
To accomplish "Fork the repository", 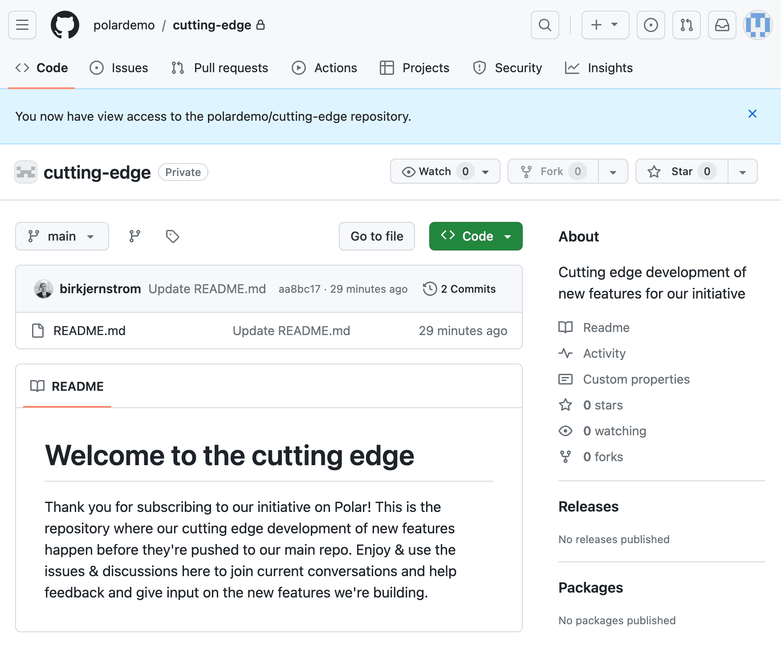I will click(x=552, y=171).
